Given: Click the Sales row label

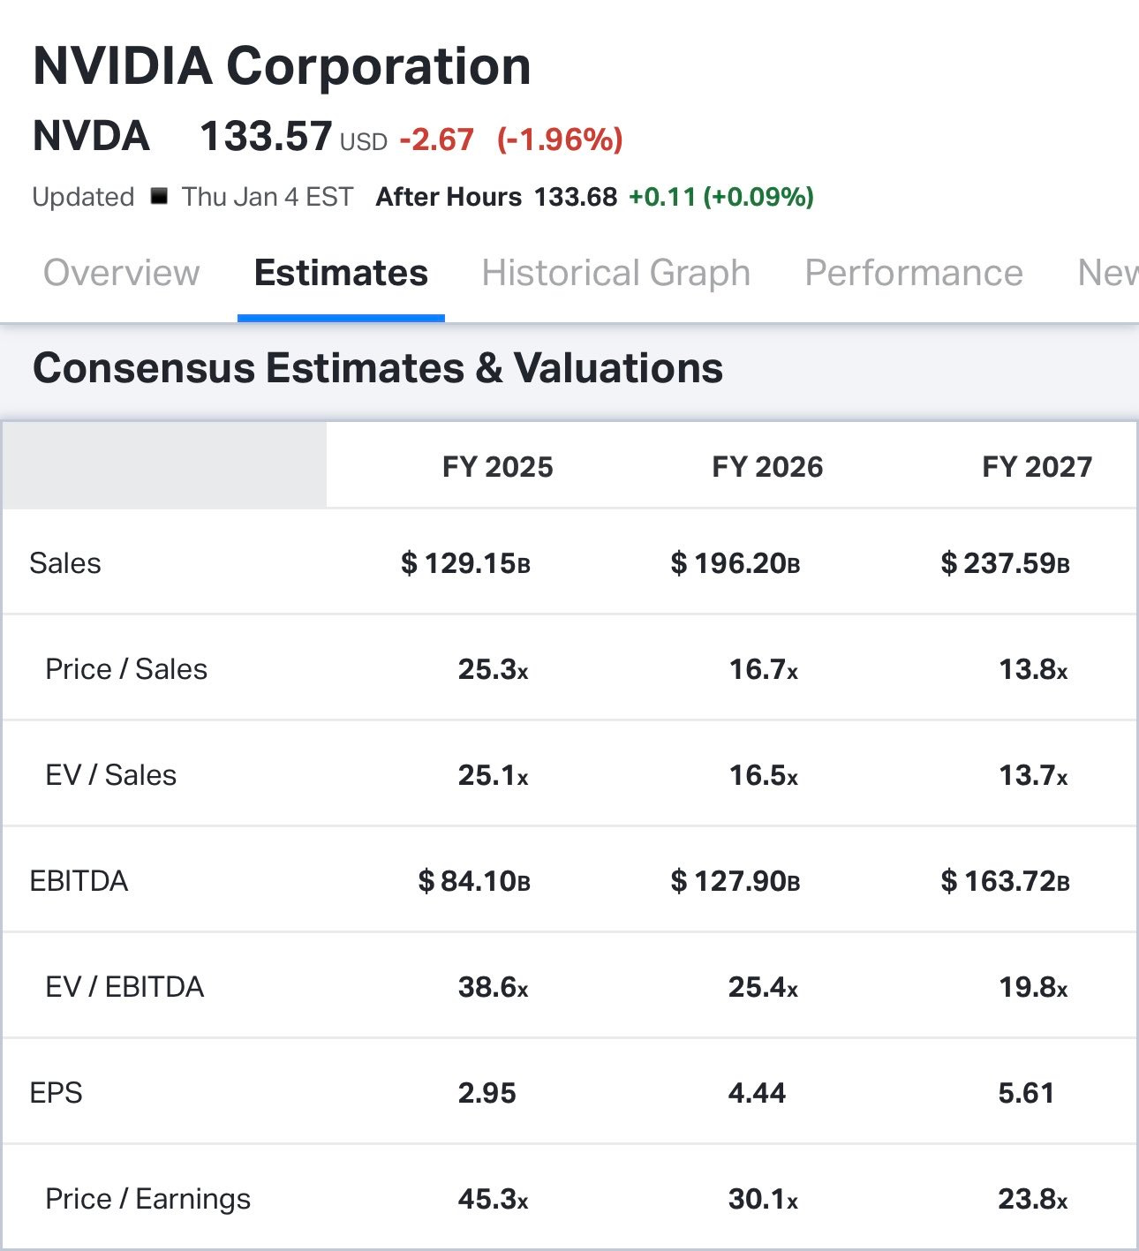Looking at the screenshot, I should (x=65, y=563).
